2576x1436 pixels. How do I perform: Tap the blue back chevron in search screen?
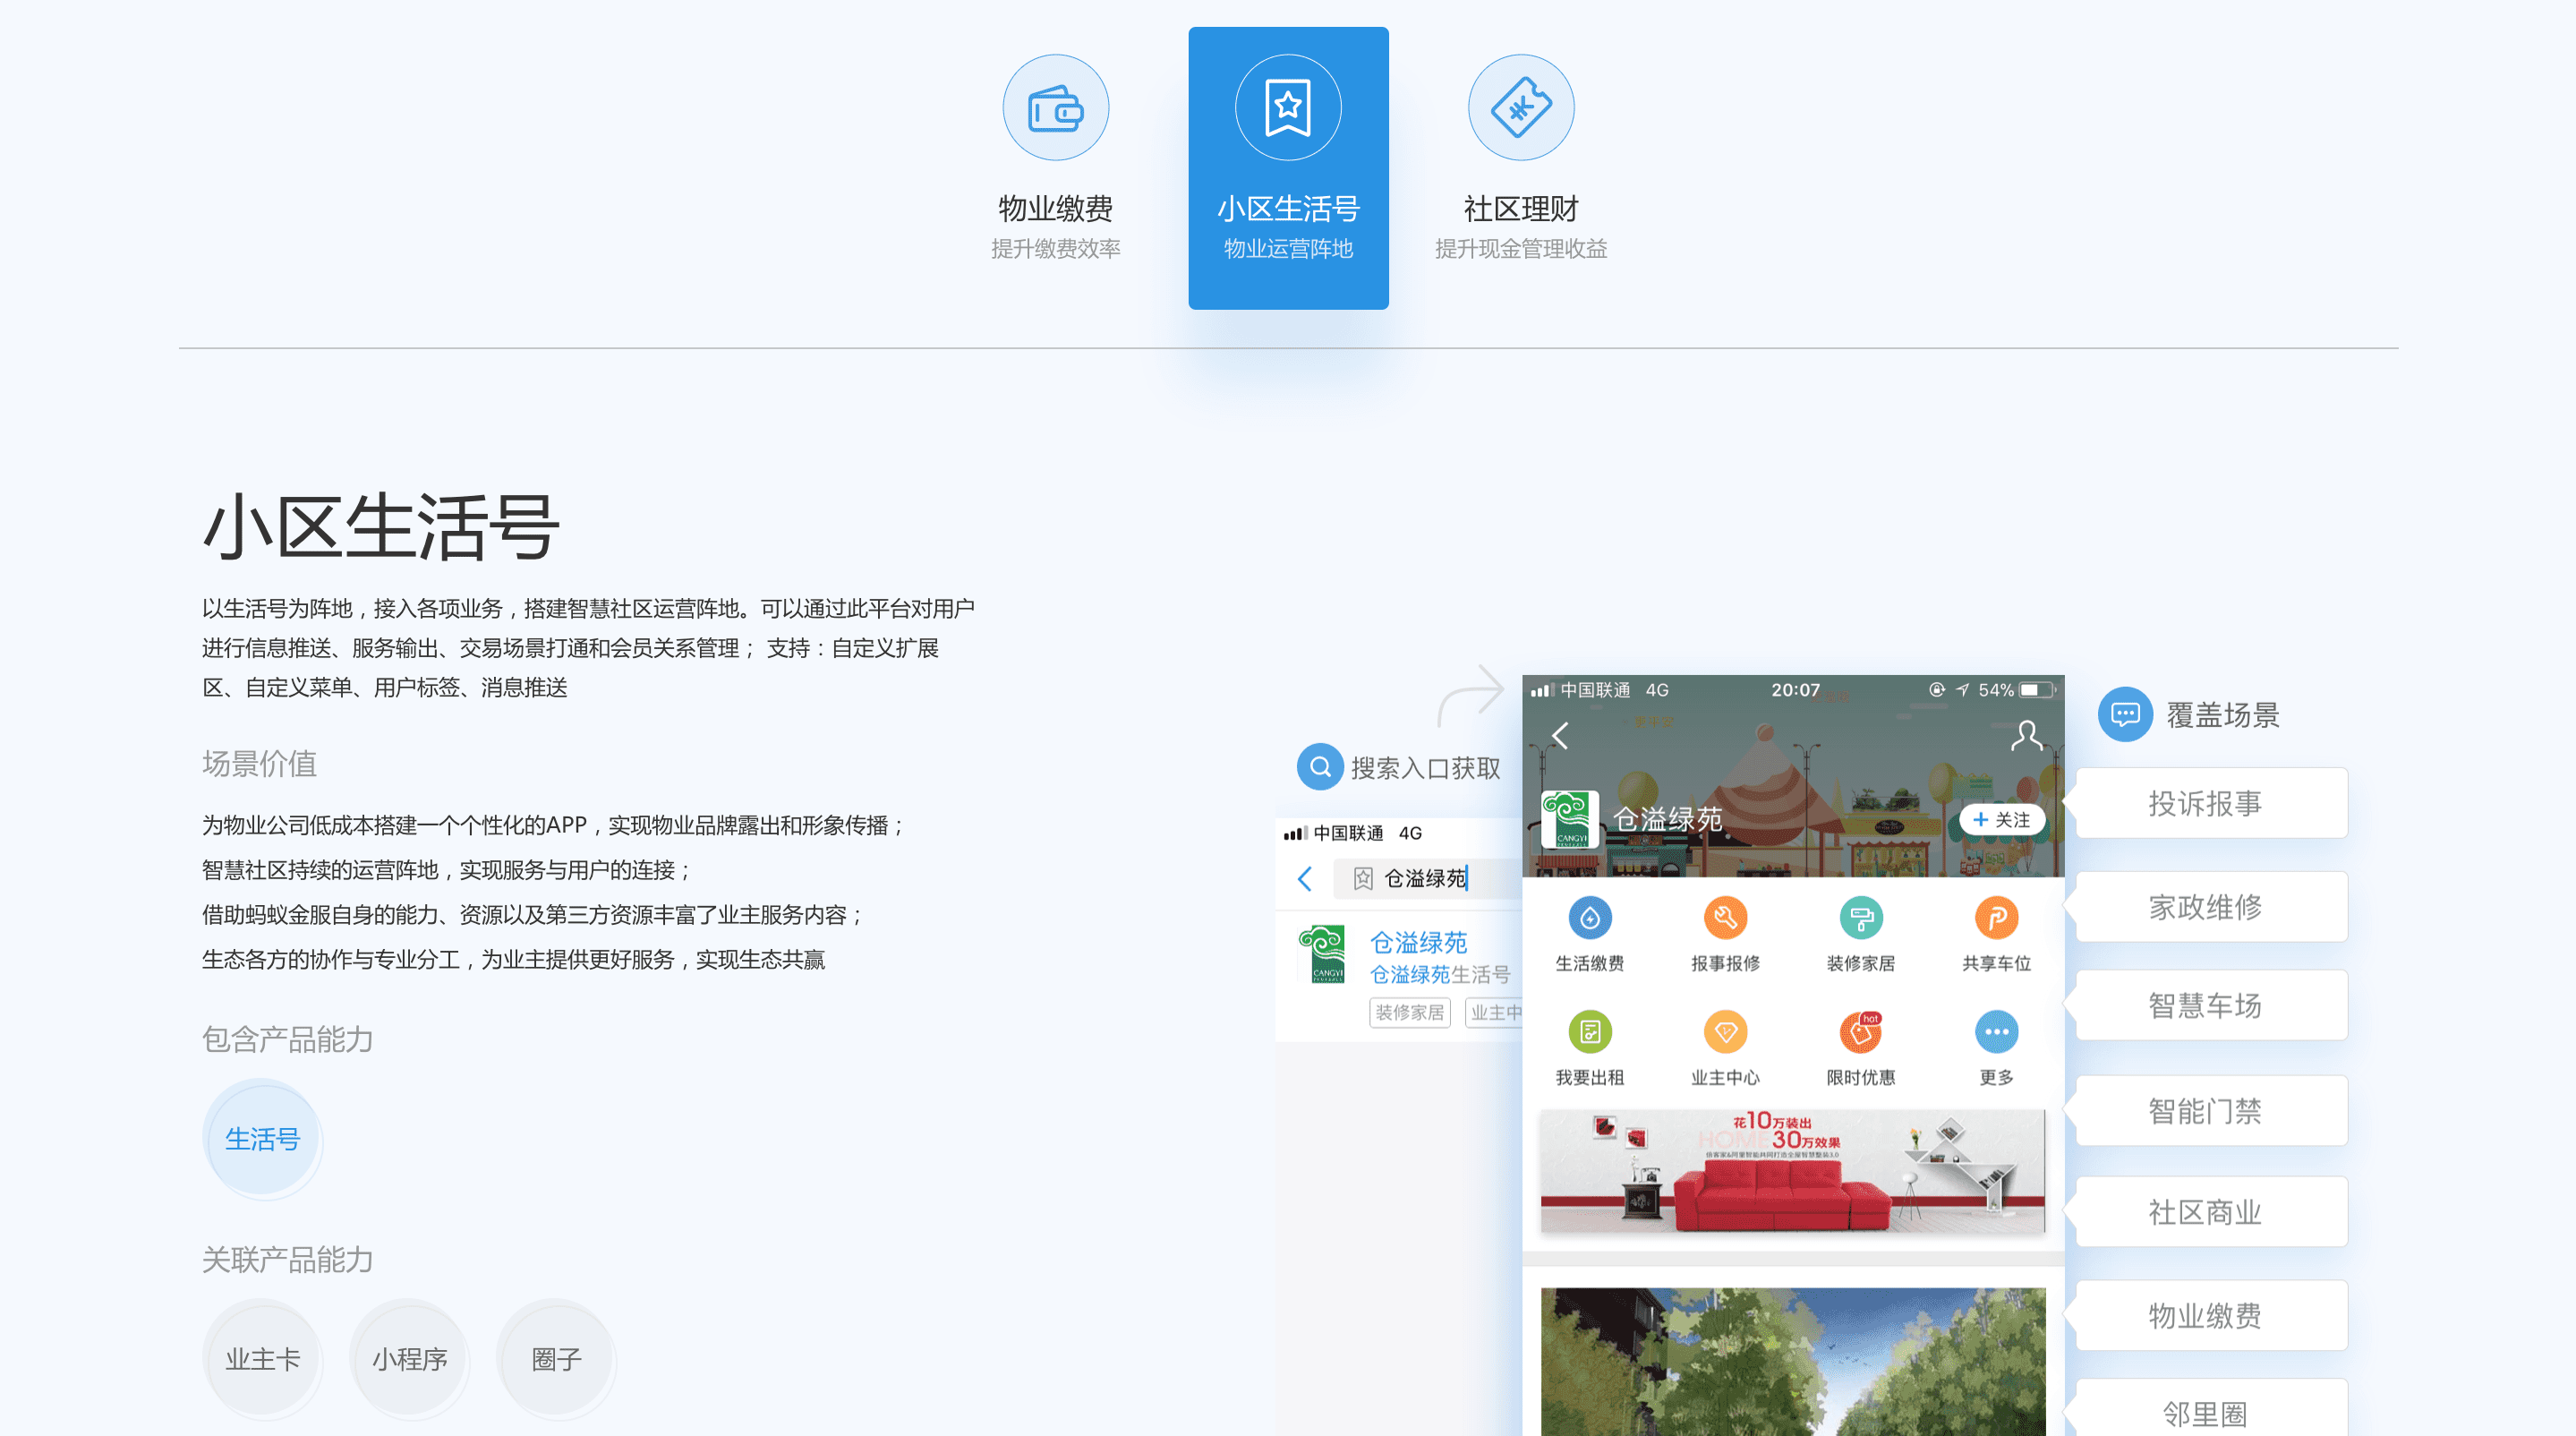(x=1304, y=878)
